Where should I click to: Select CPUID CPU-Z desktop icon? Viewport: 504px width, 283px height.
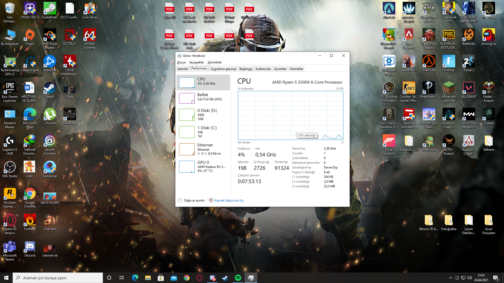tap(30, 10)
